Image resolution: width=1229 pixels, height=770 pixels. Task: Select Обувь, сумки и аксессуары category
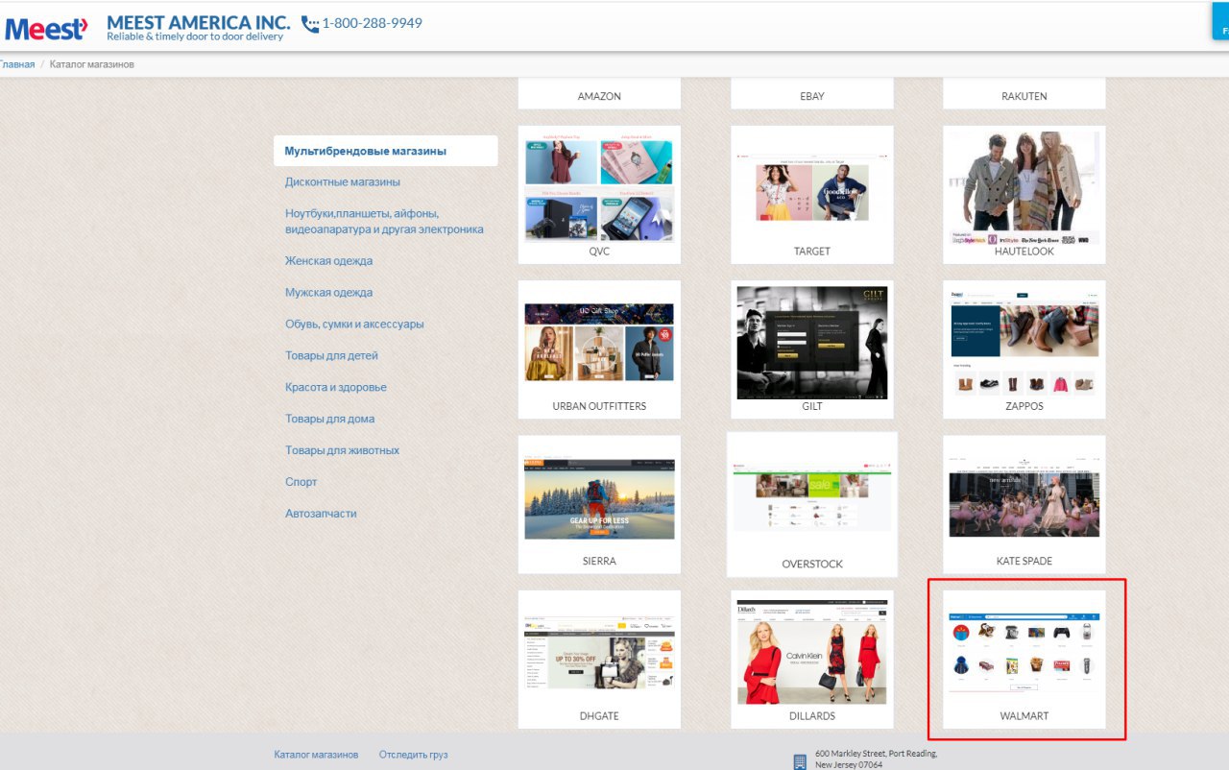coord(354,324)
